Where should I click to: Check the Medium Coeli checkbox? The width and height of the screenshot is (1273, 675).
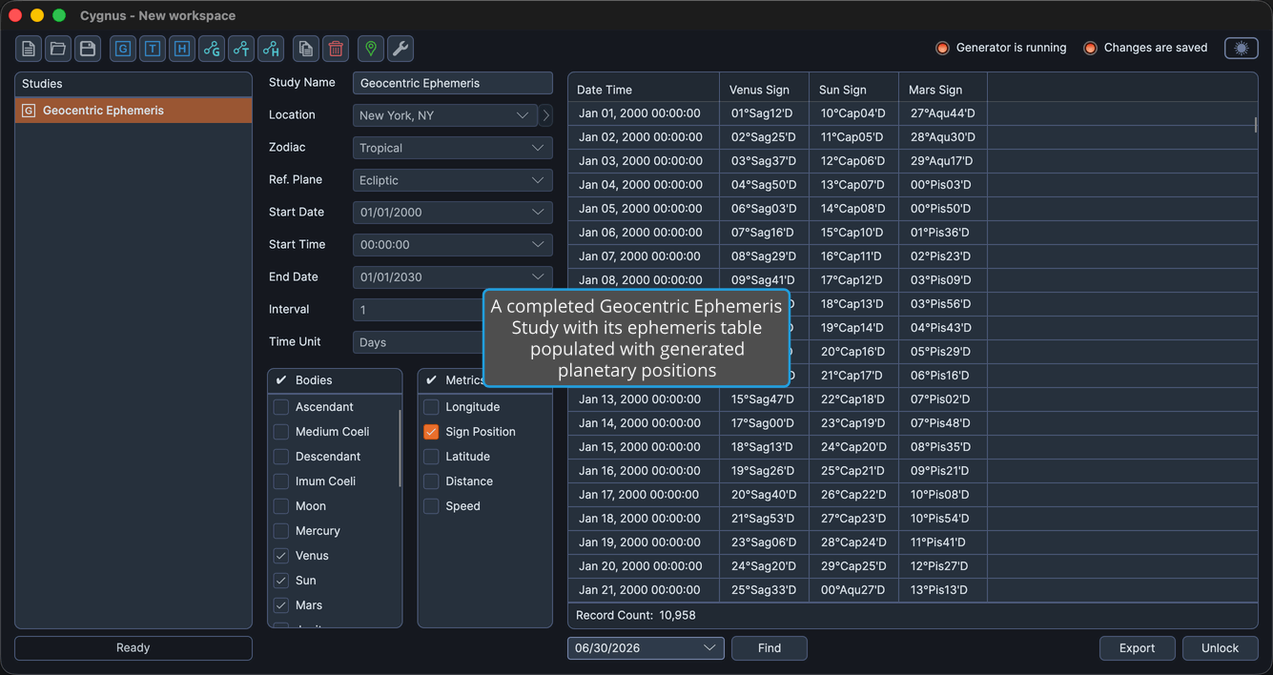(281, 432)
